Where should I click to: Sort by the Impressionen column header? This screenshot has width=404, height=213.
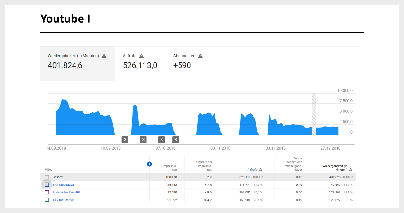point(170,168)
